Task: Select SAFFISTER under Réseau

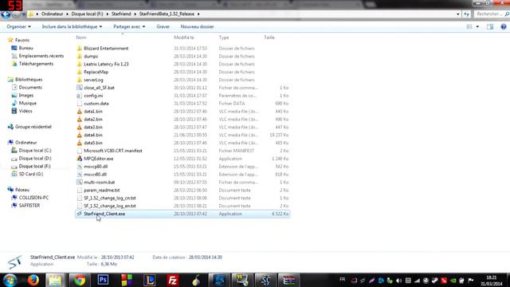Action: coord(29,206)
